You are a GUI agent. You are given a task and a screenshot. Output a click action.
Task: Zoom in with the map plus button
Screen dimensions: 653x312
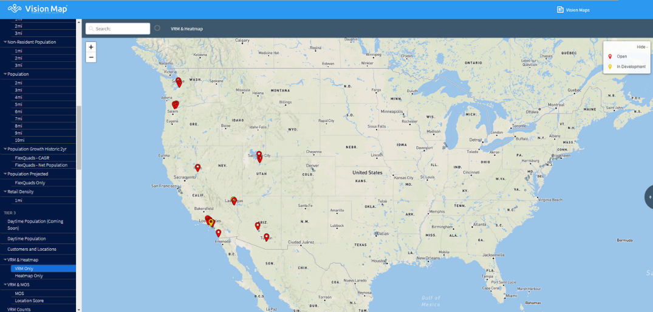click(x=91, y=47)
